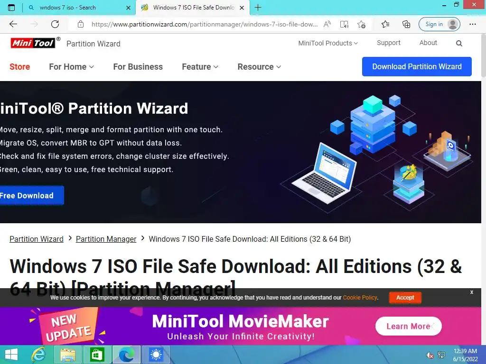Add this page to favorites
The width and height of the screenshot is (486, 364).
[361, 24]
